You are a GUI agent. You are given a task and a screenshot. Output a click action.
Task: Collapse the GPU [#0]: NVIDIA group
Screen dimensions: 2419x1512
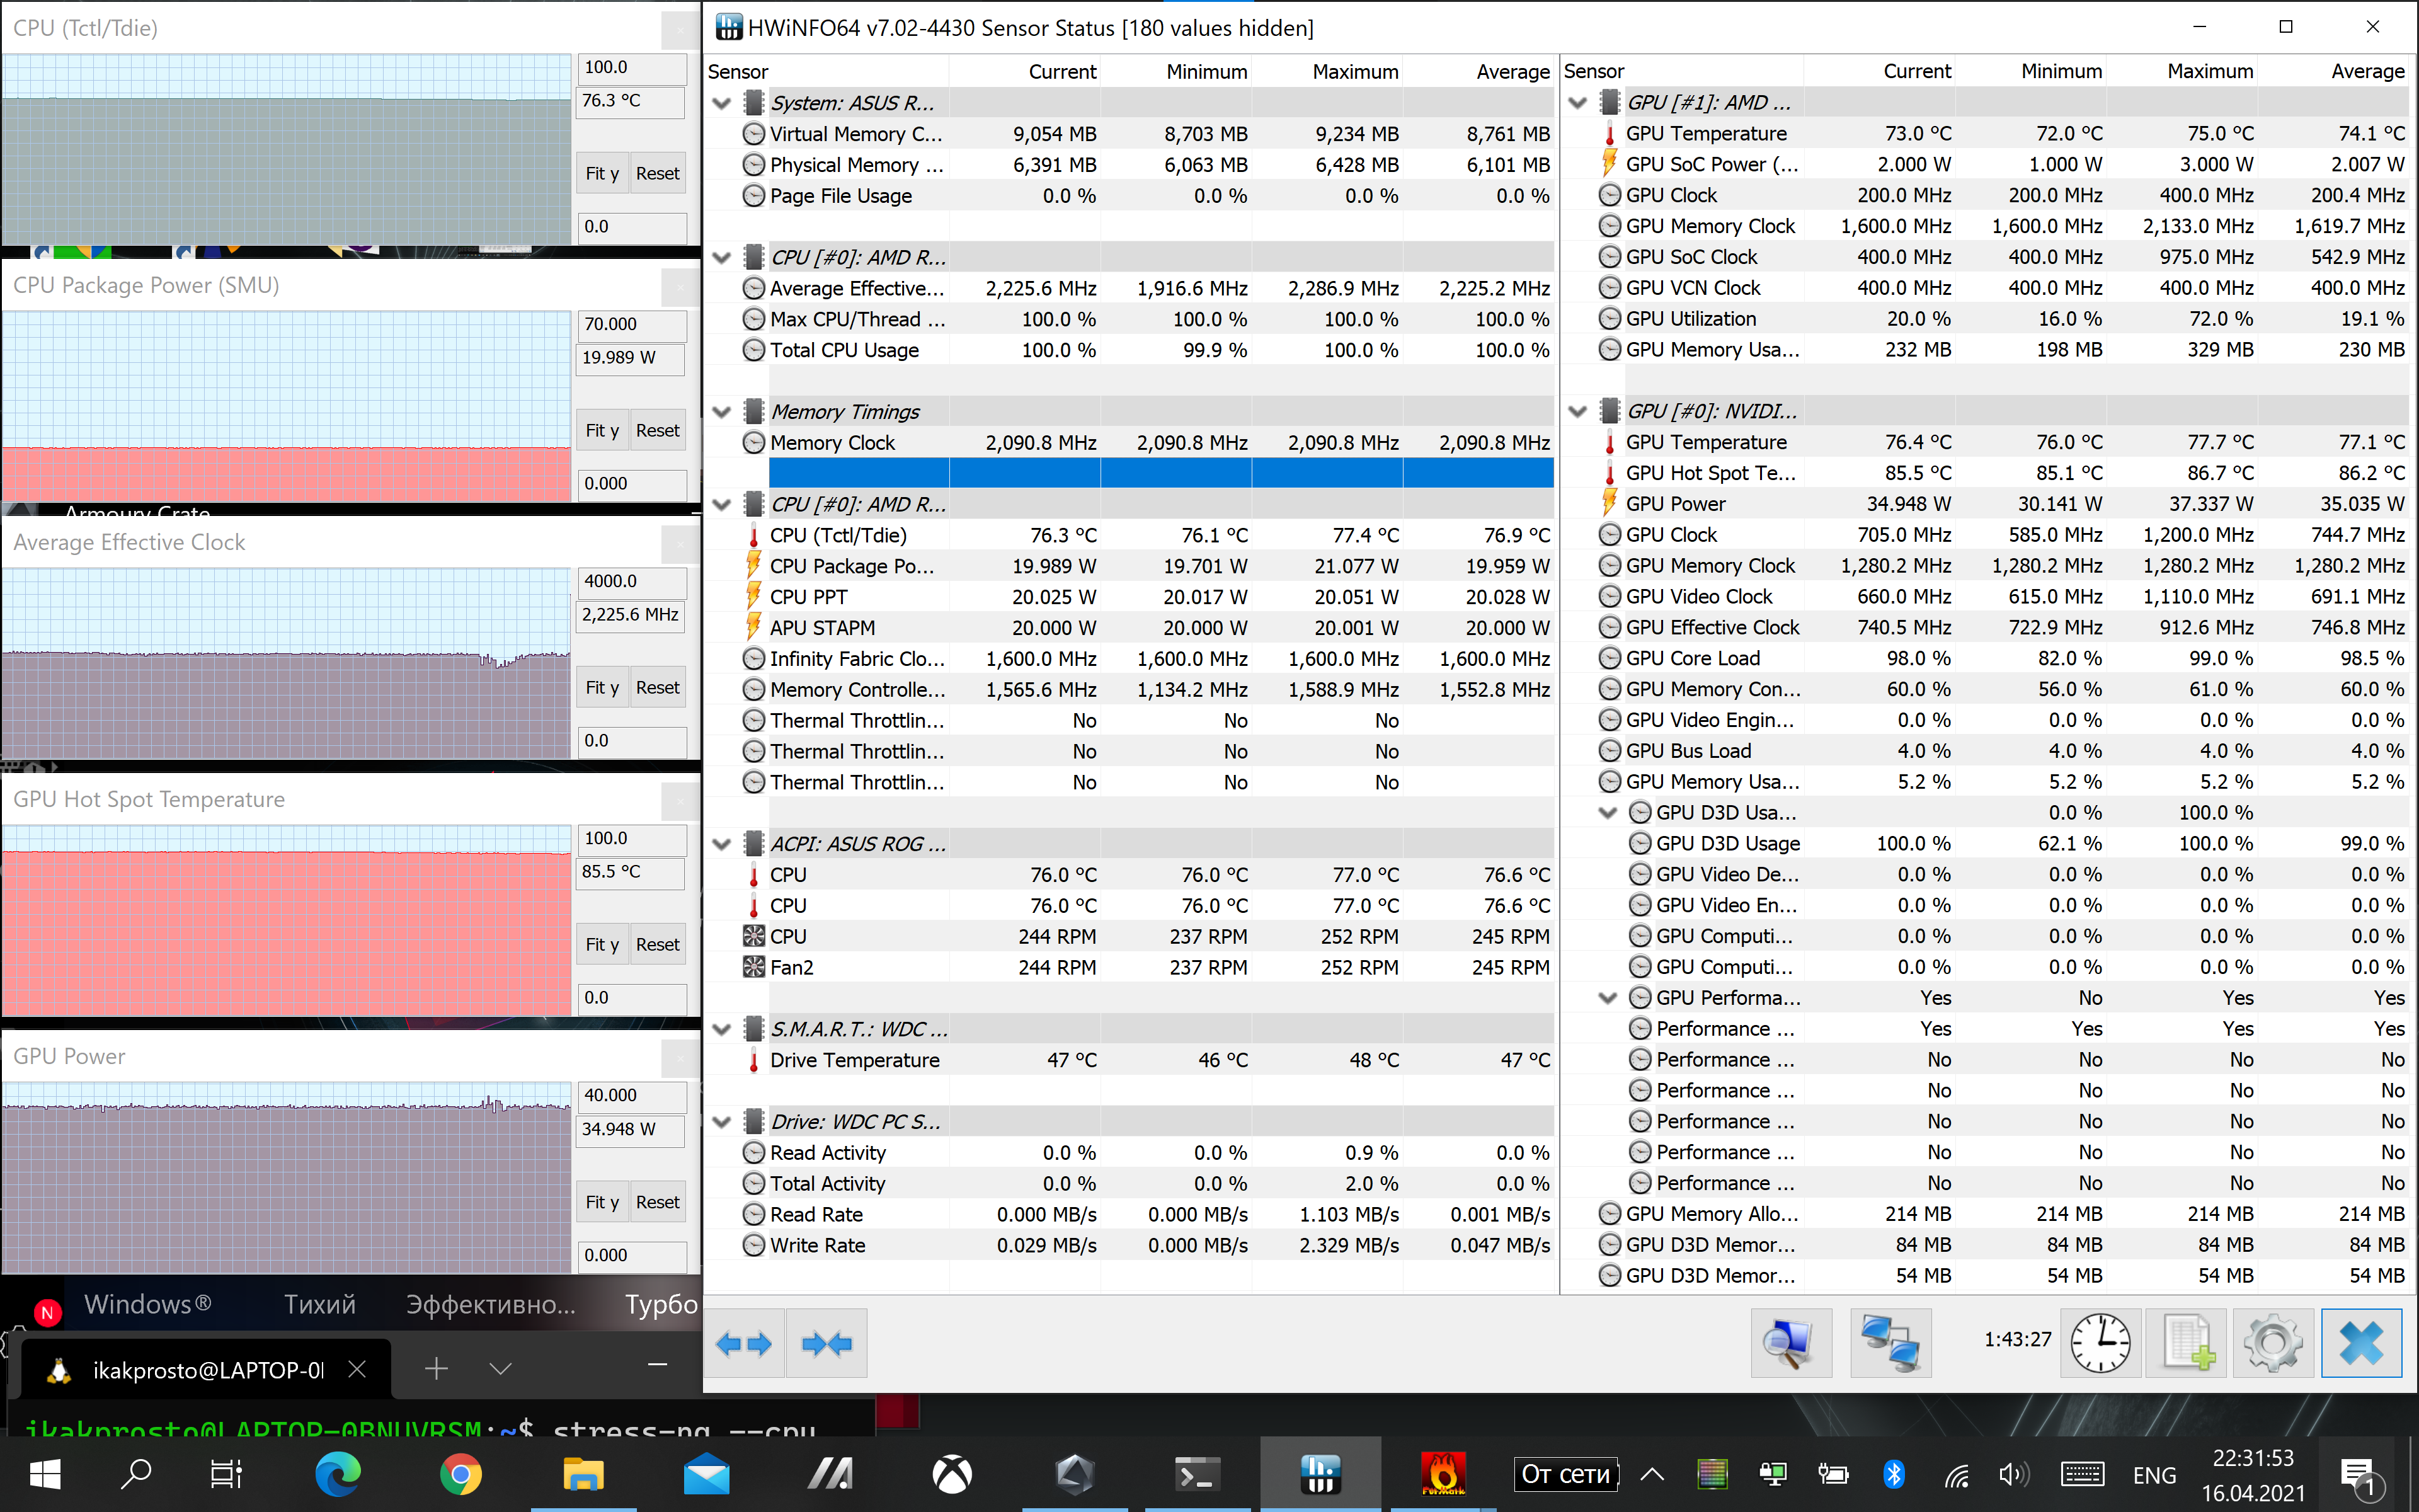(1577, 411)
